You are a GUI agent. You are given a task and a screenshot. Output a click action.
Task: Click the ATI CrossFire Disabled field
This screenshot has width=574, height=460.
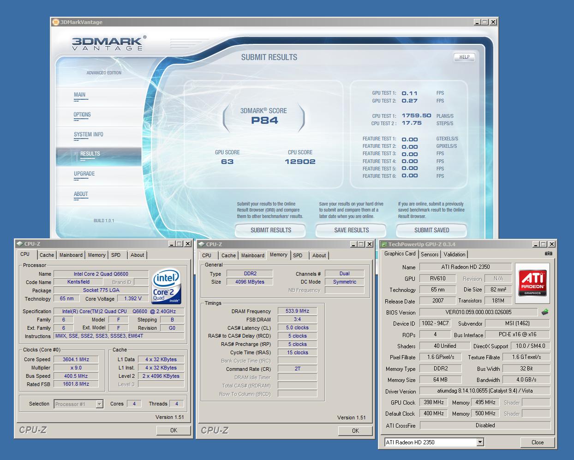(485, 425)
